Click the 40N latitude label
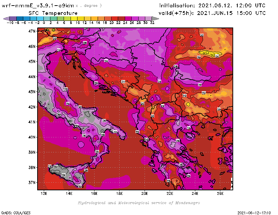This screenshot has height=215, width=278. point(32,137)
